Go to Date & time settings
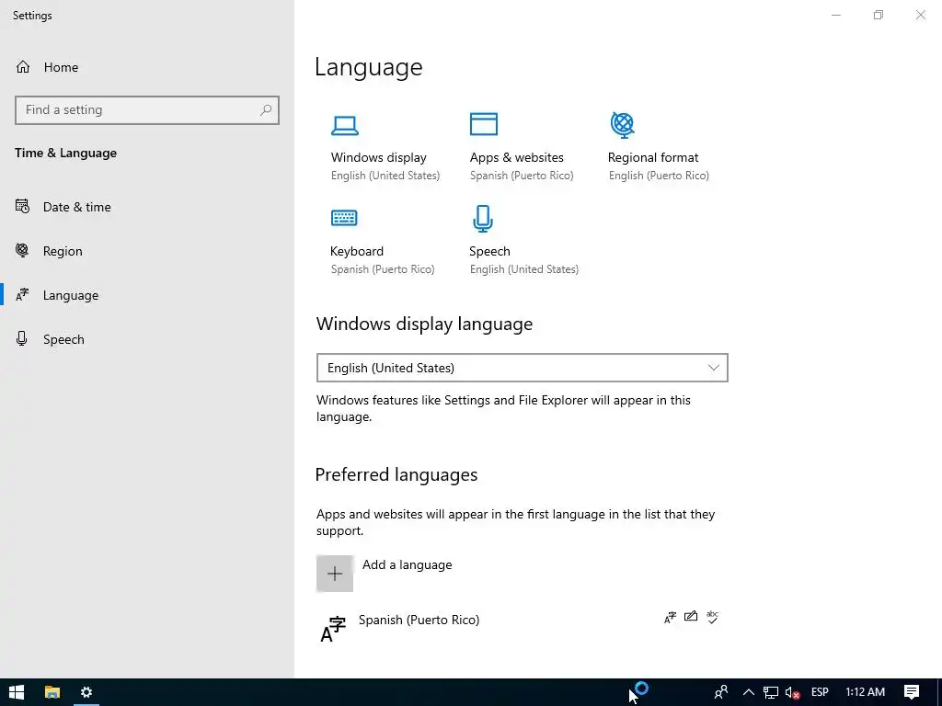 77,207
